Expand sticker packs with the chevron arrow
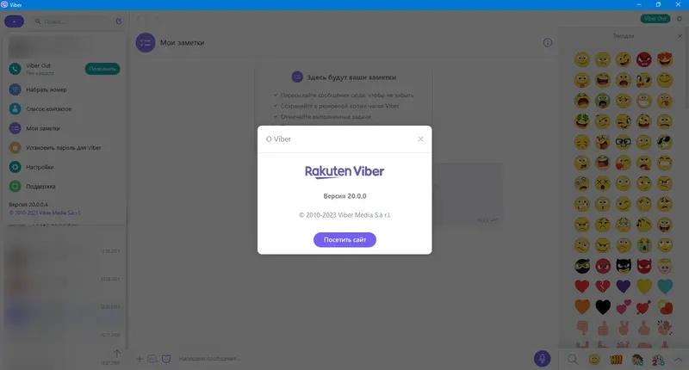689x370 pixels. pos(678,360)
